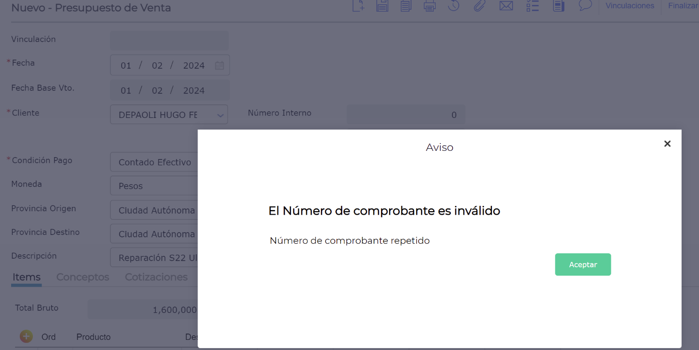Click the 'Nuevo - Presupuesto de Venta' page title
This screenshot has width=699, height=350.
[x=91, y=8]
